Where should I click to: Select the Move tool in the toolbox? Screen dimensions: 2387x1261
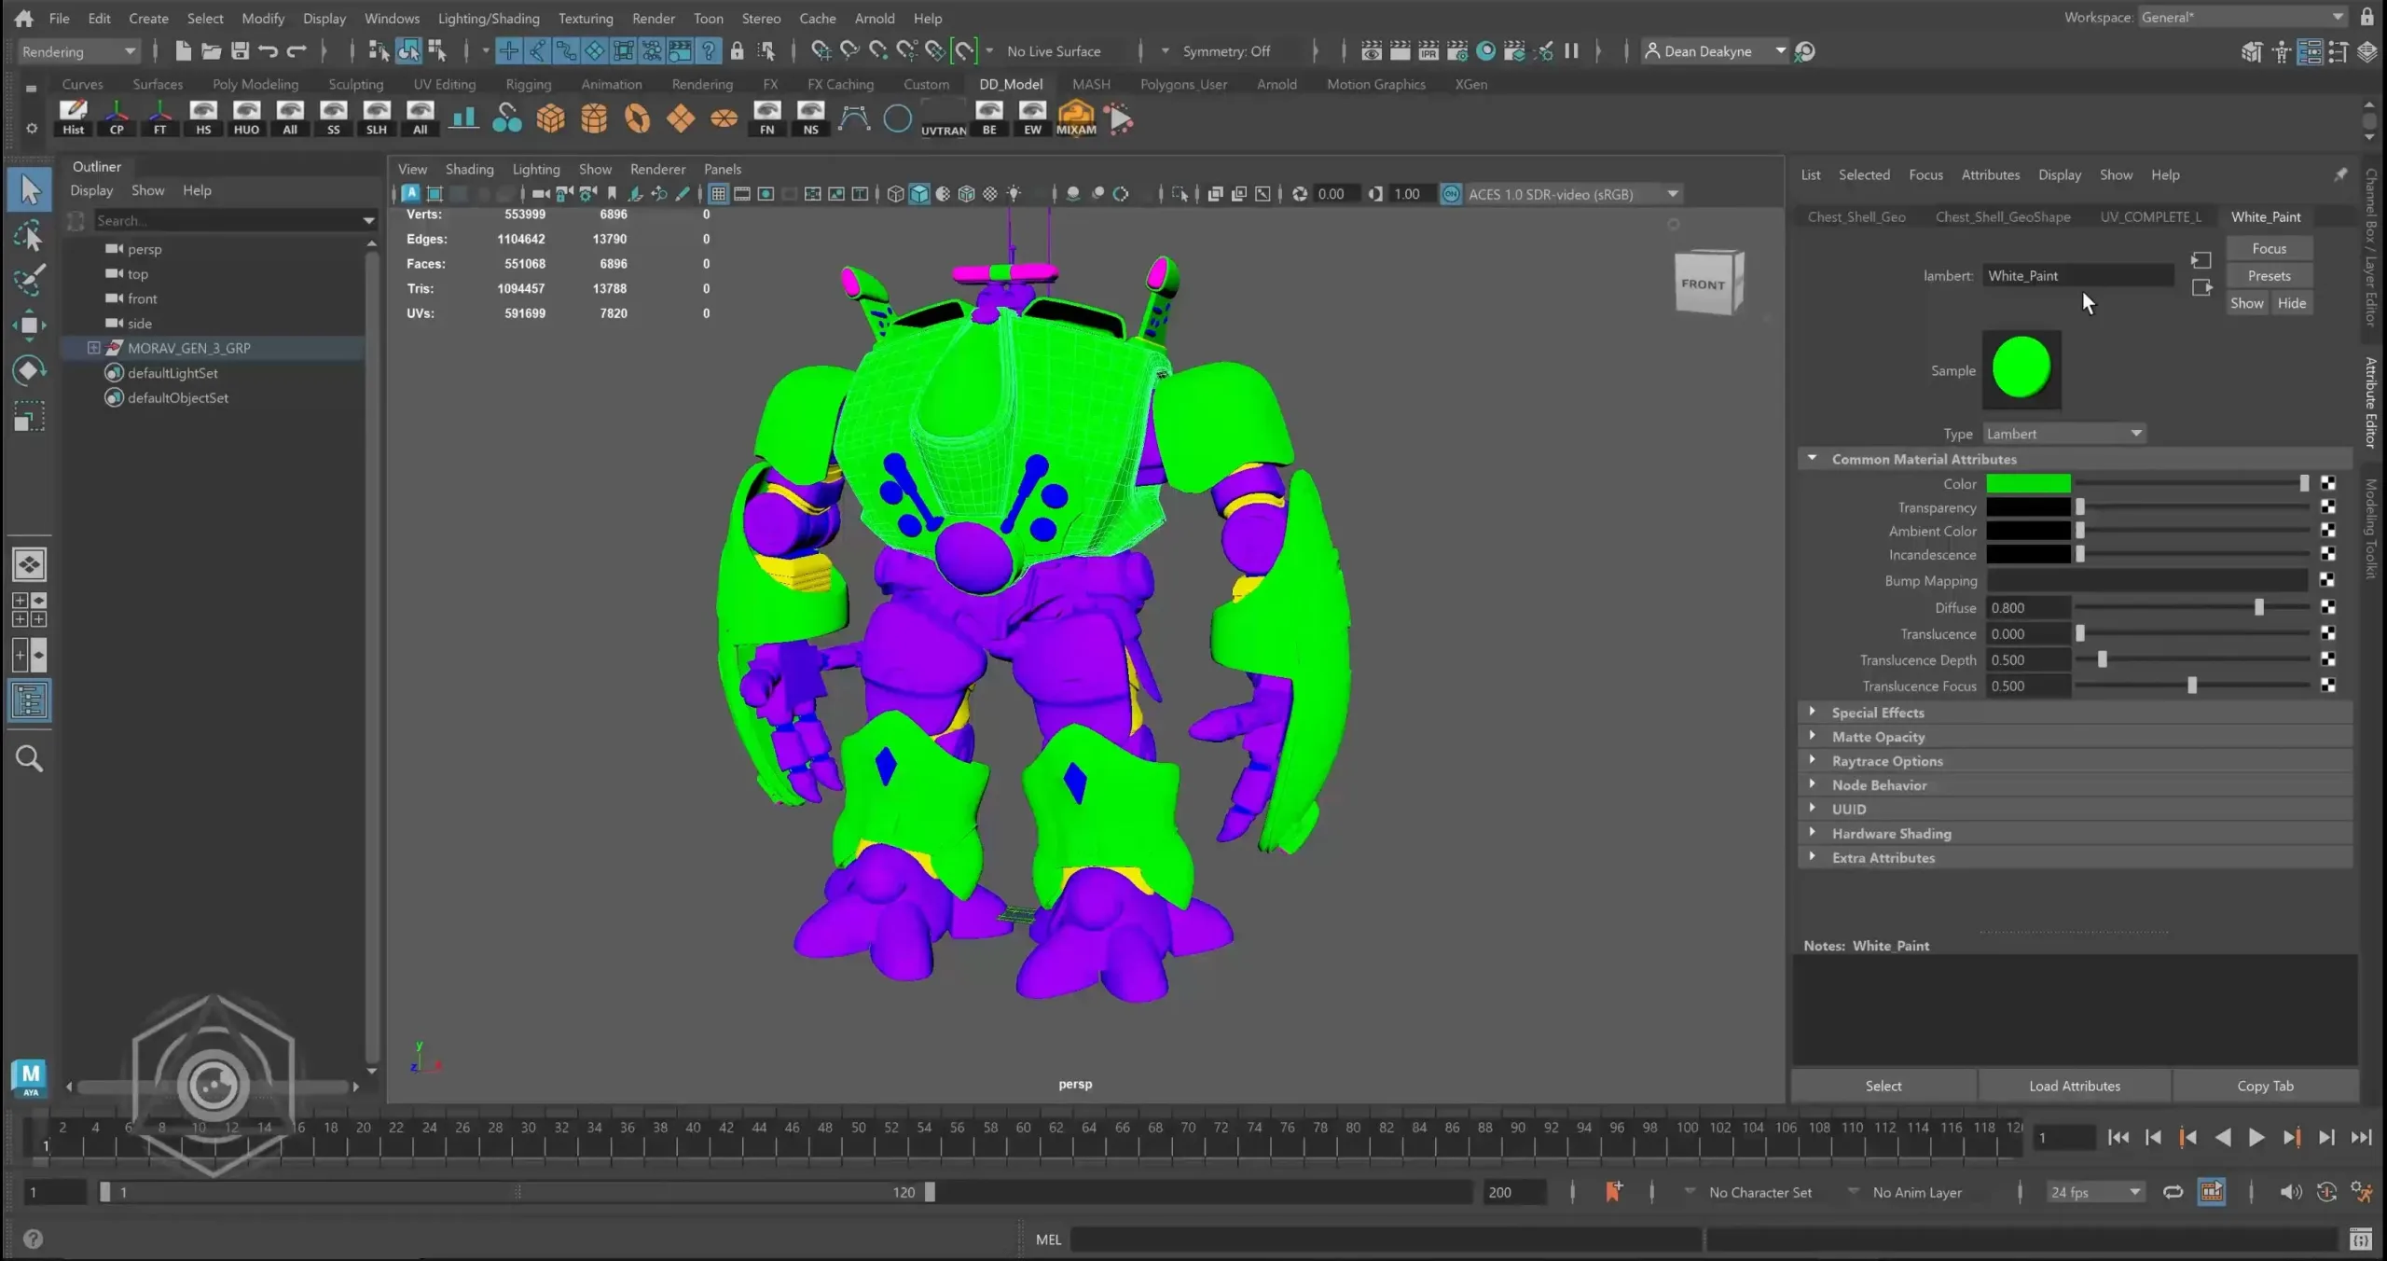29,326
